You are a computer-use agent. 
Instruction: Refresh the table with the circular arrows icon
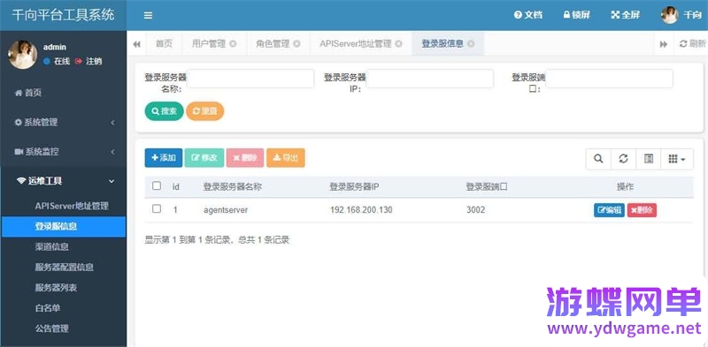coord(623,159)
